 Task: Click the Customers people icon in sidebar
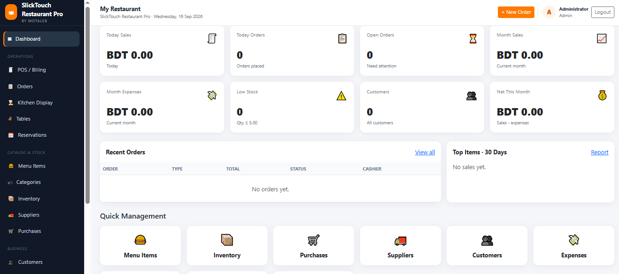11,262
